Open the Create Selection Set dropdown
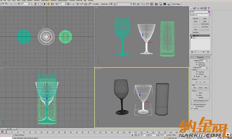This screenshot has width=232, height=139. pos(124,4)
